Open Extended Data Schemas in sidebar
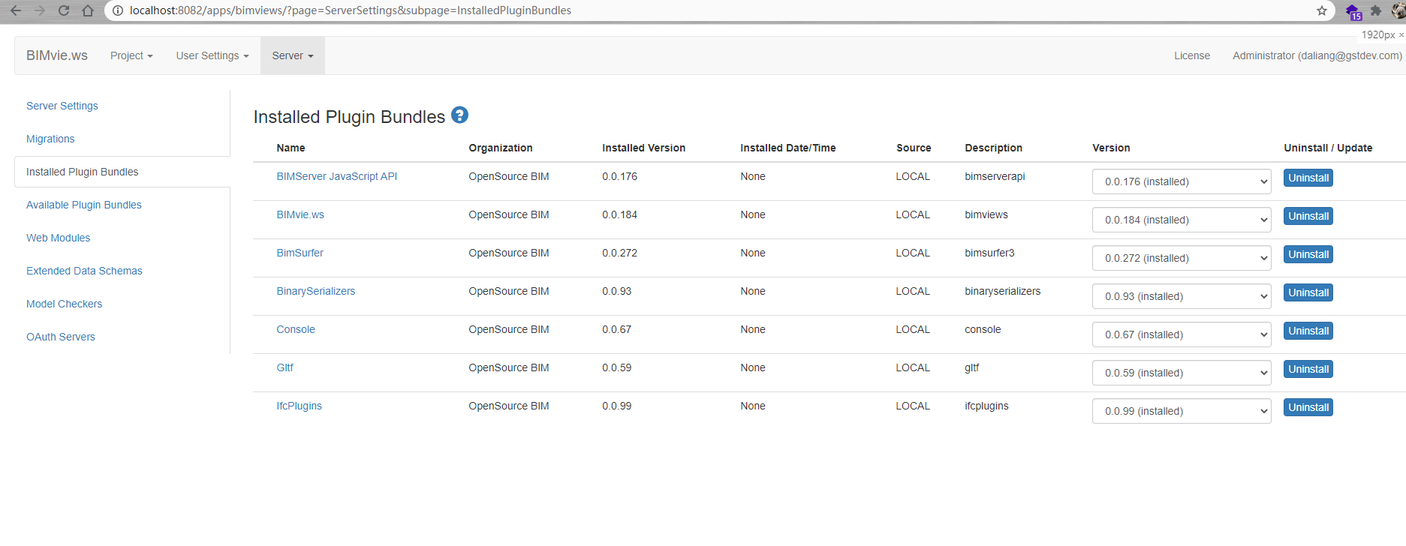 [84, 271]
